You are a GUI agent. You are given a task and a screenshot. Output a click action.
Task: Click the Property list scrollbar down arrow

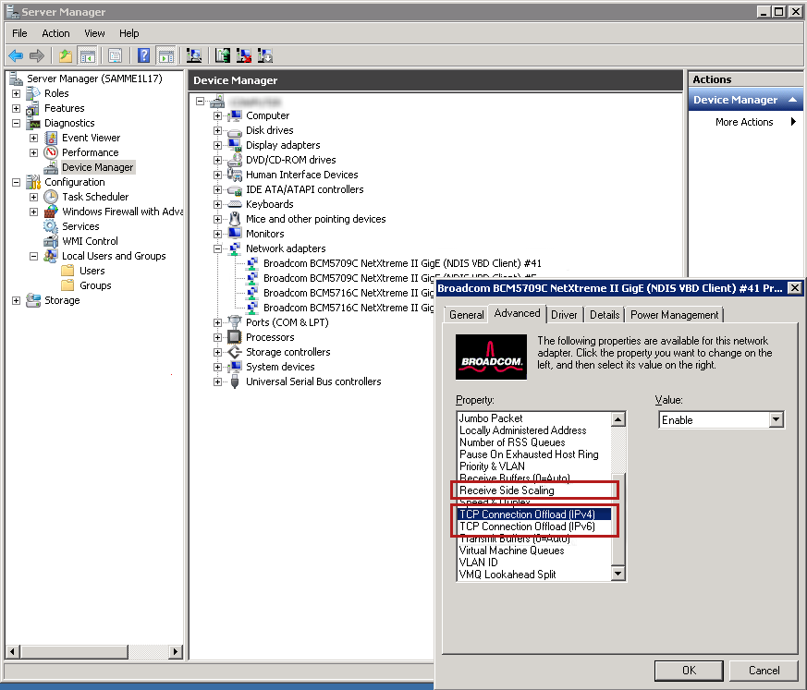pyautogui.click(x=619, y=573)
